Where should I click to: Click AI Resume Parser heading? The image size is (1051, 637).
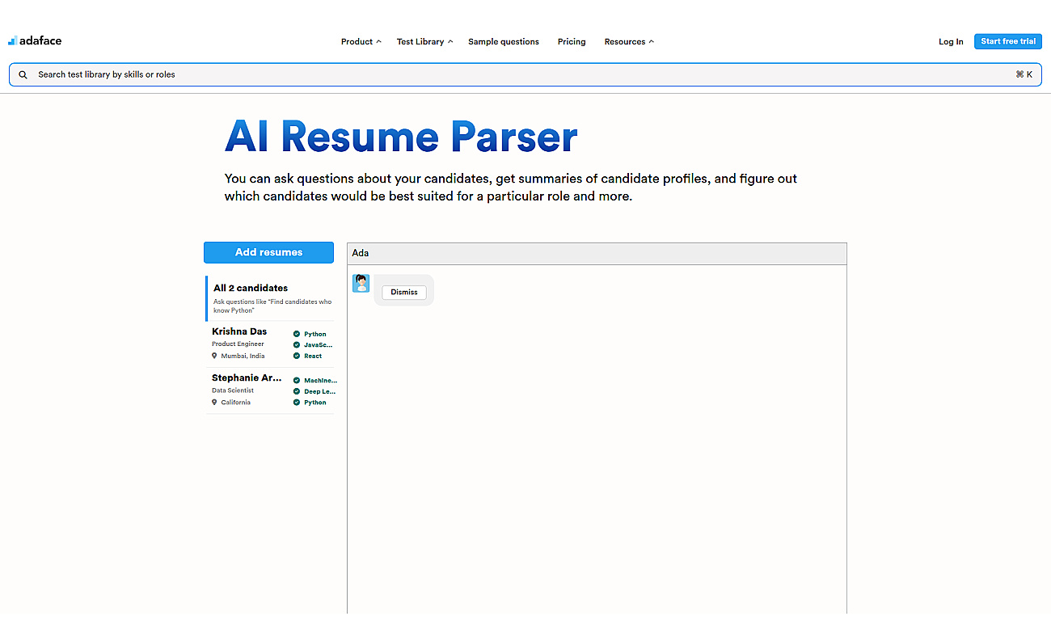(401, 136)
